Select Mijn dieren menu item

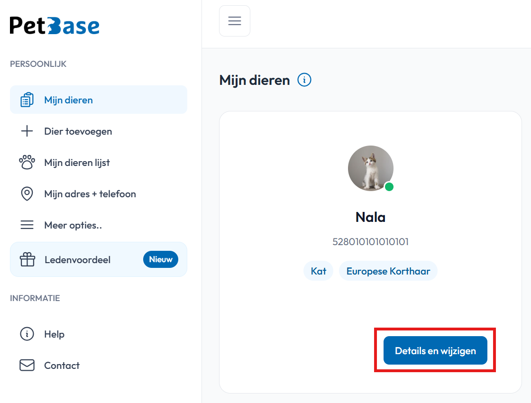pos(99,100)
